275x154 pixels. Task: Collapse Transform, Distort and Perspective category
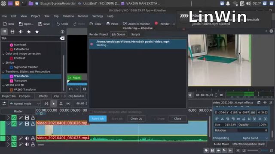tap(3, 72)
